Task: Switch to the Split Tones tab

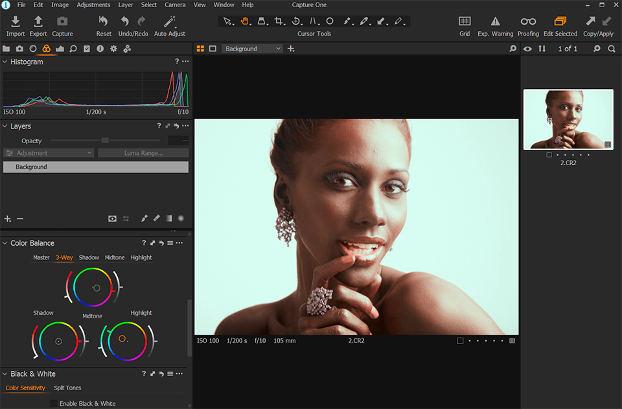Action: click(67, 388)
